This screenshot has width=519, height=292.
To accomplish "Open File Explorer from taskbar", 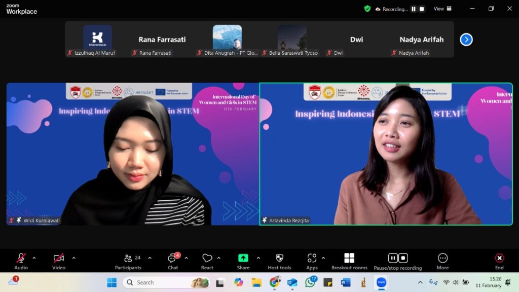I will click(x=256, y=282).
